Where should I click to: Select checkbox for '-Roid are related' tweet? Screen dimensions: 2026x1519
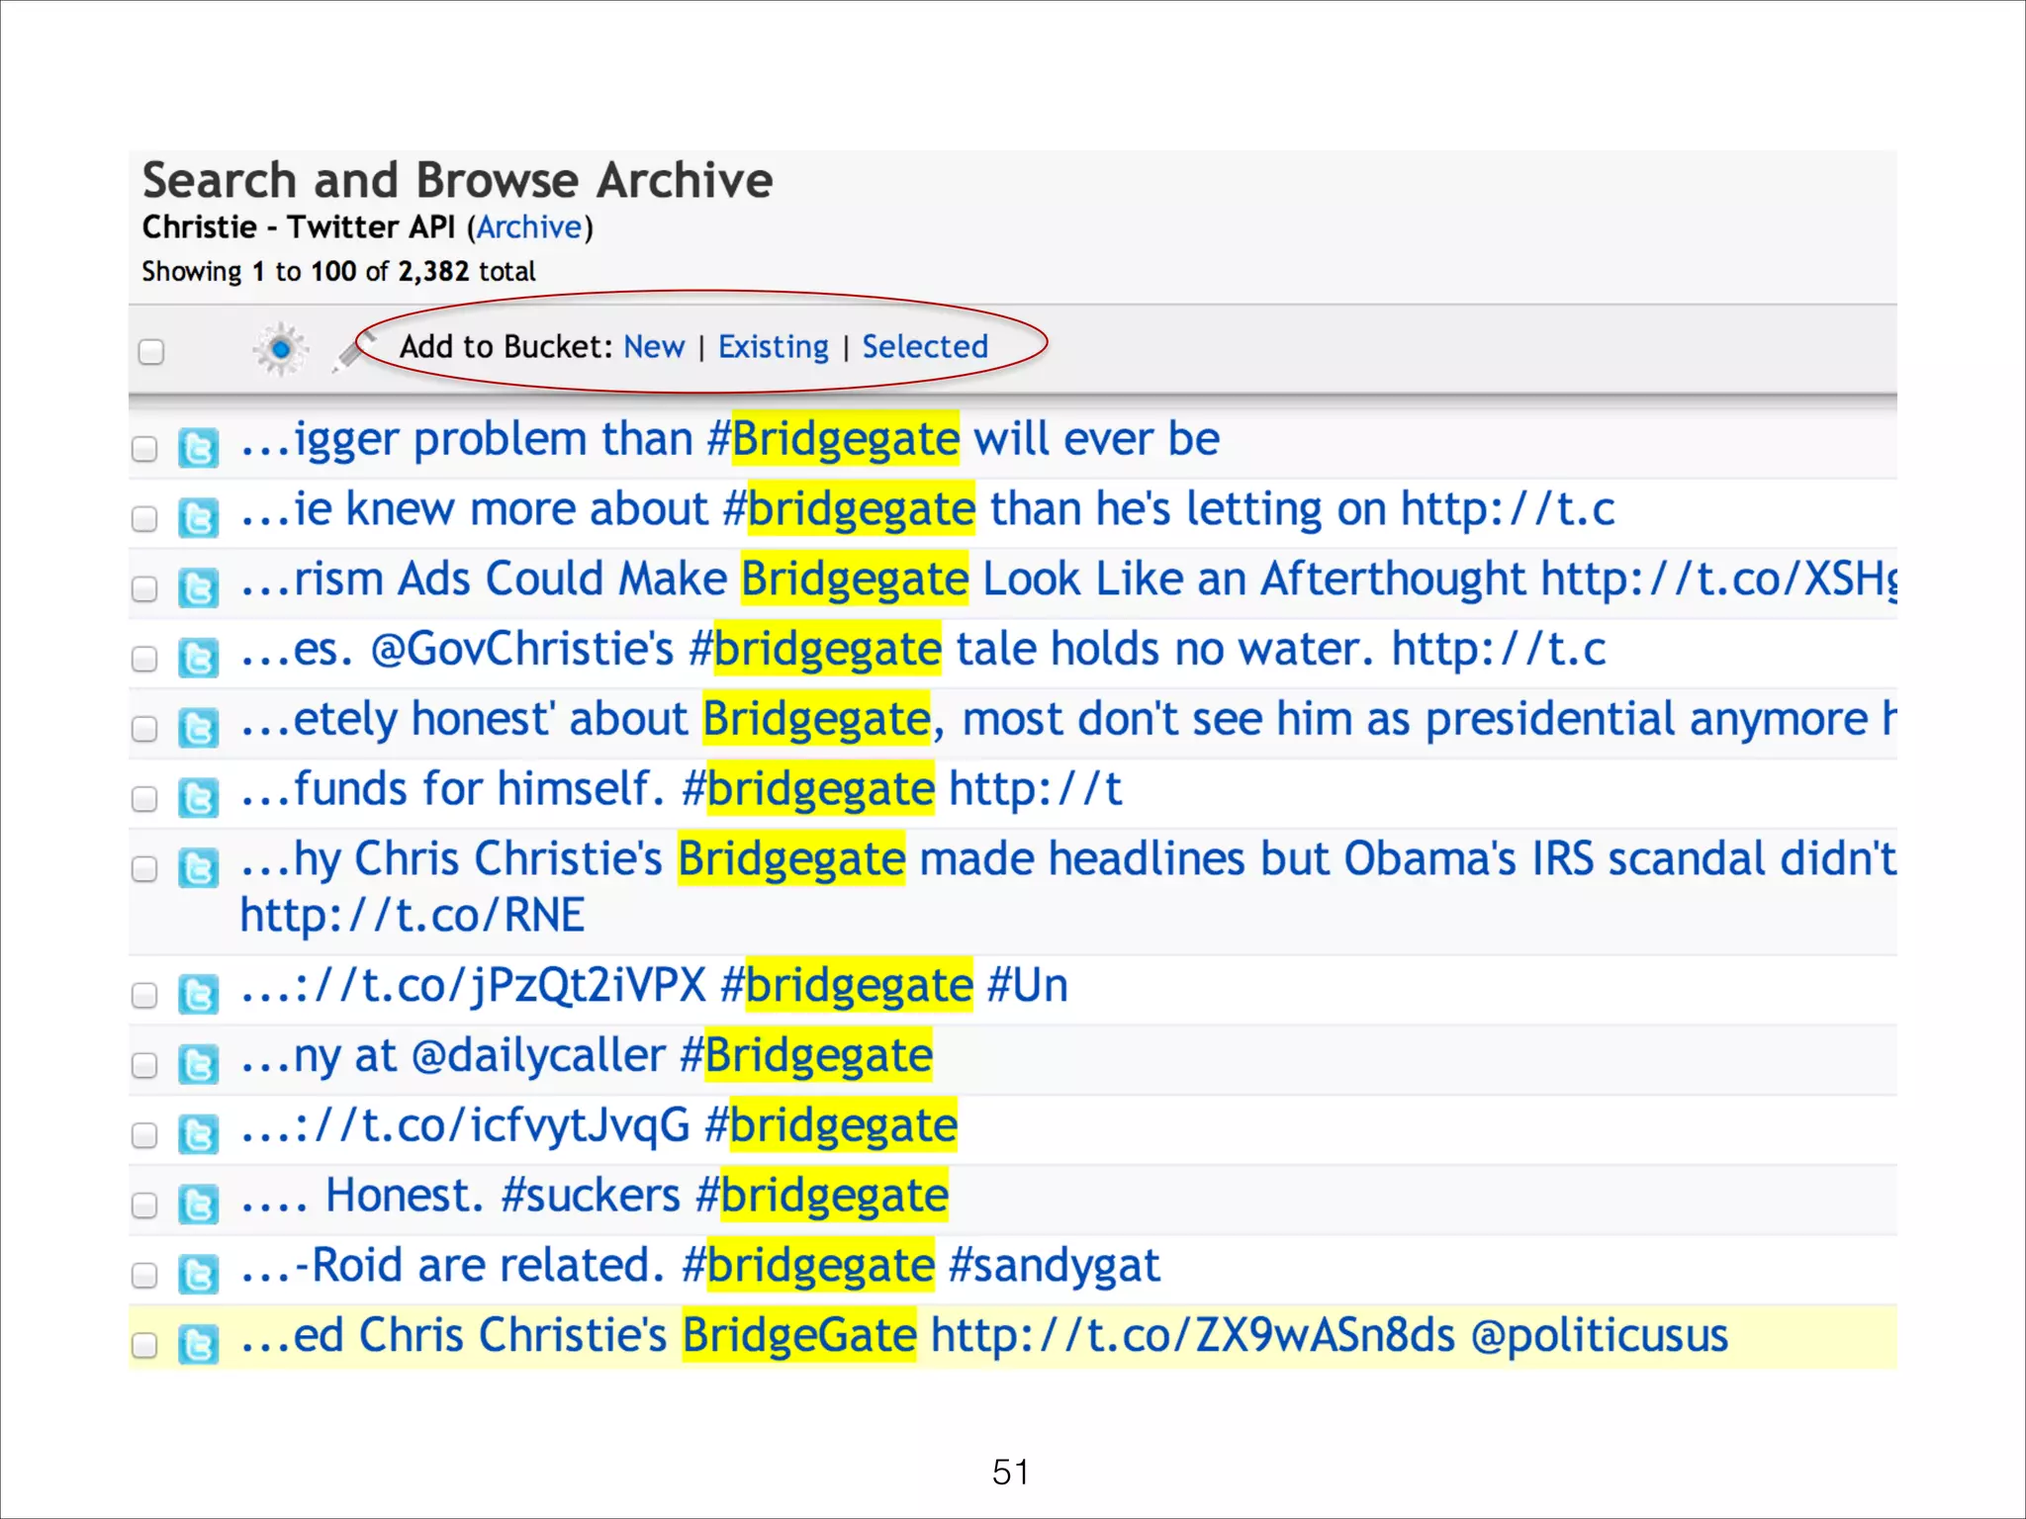coord(144,1275)
